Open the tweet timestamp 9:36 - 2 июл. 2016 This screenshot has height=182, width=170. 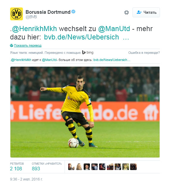[x=26, y=179]
